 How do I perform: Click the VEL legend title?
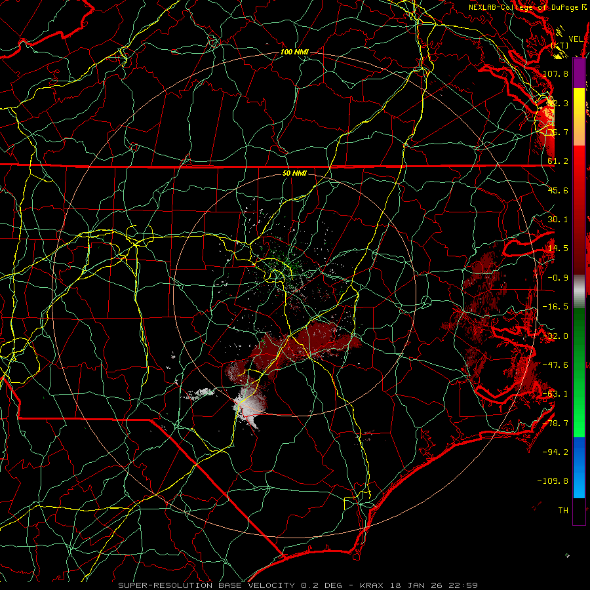pos(576,39)
